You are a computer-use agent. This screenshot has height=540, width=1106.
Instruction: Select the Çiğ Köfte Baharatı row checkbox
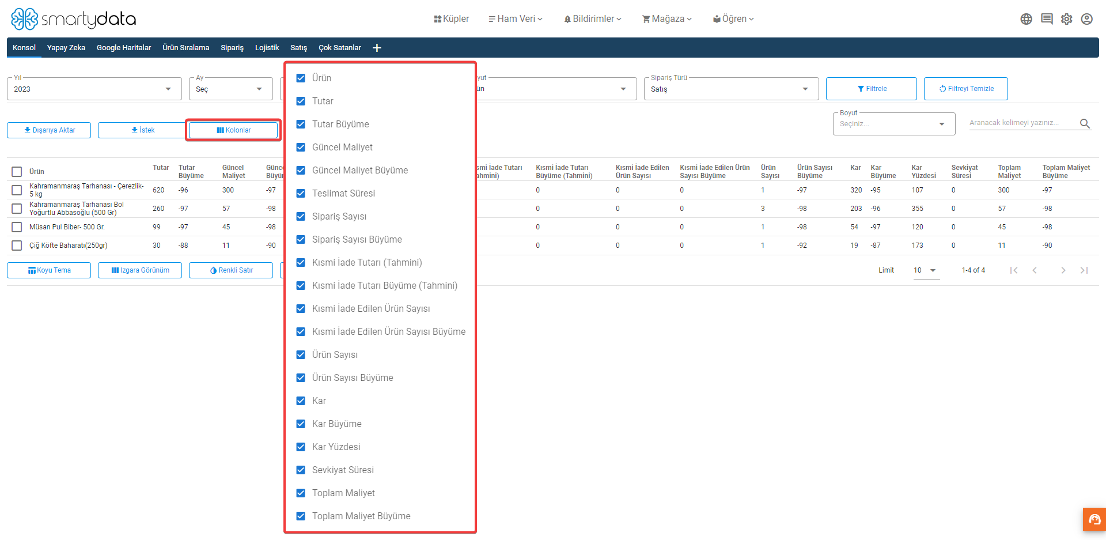17,246
